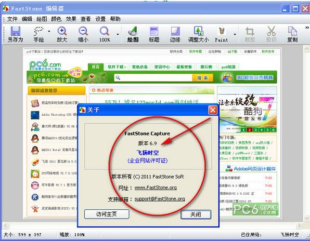Close the 关于 dialog with red X

point(213,110)
